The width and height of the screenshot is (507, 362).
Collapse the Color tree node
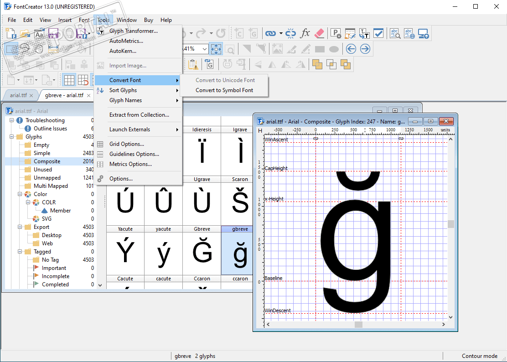(x=20, y=194)
